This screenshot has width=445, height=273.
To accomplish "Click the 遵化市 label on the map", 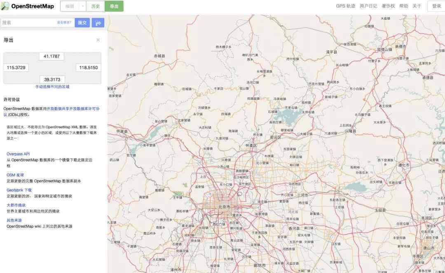I will (404, 165).
